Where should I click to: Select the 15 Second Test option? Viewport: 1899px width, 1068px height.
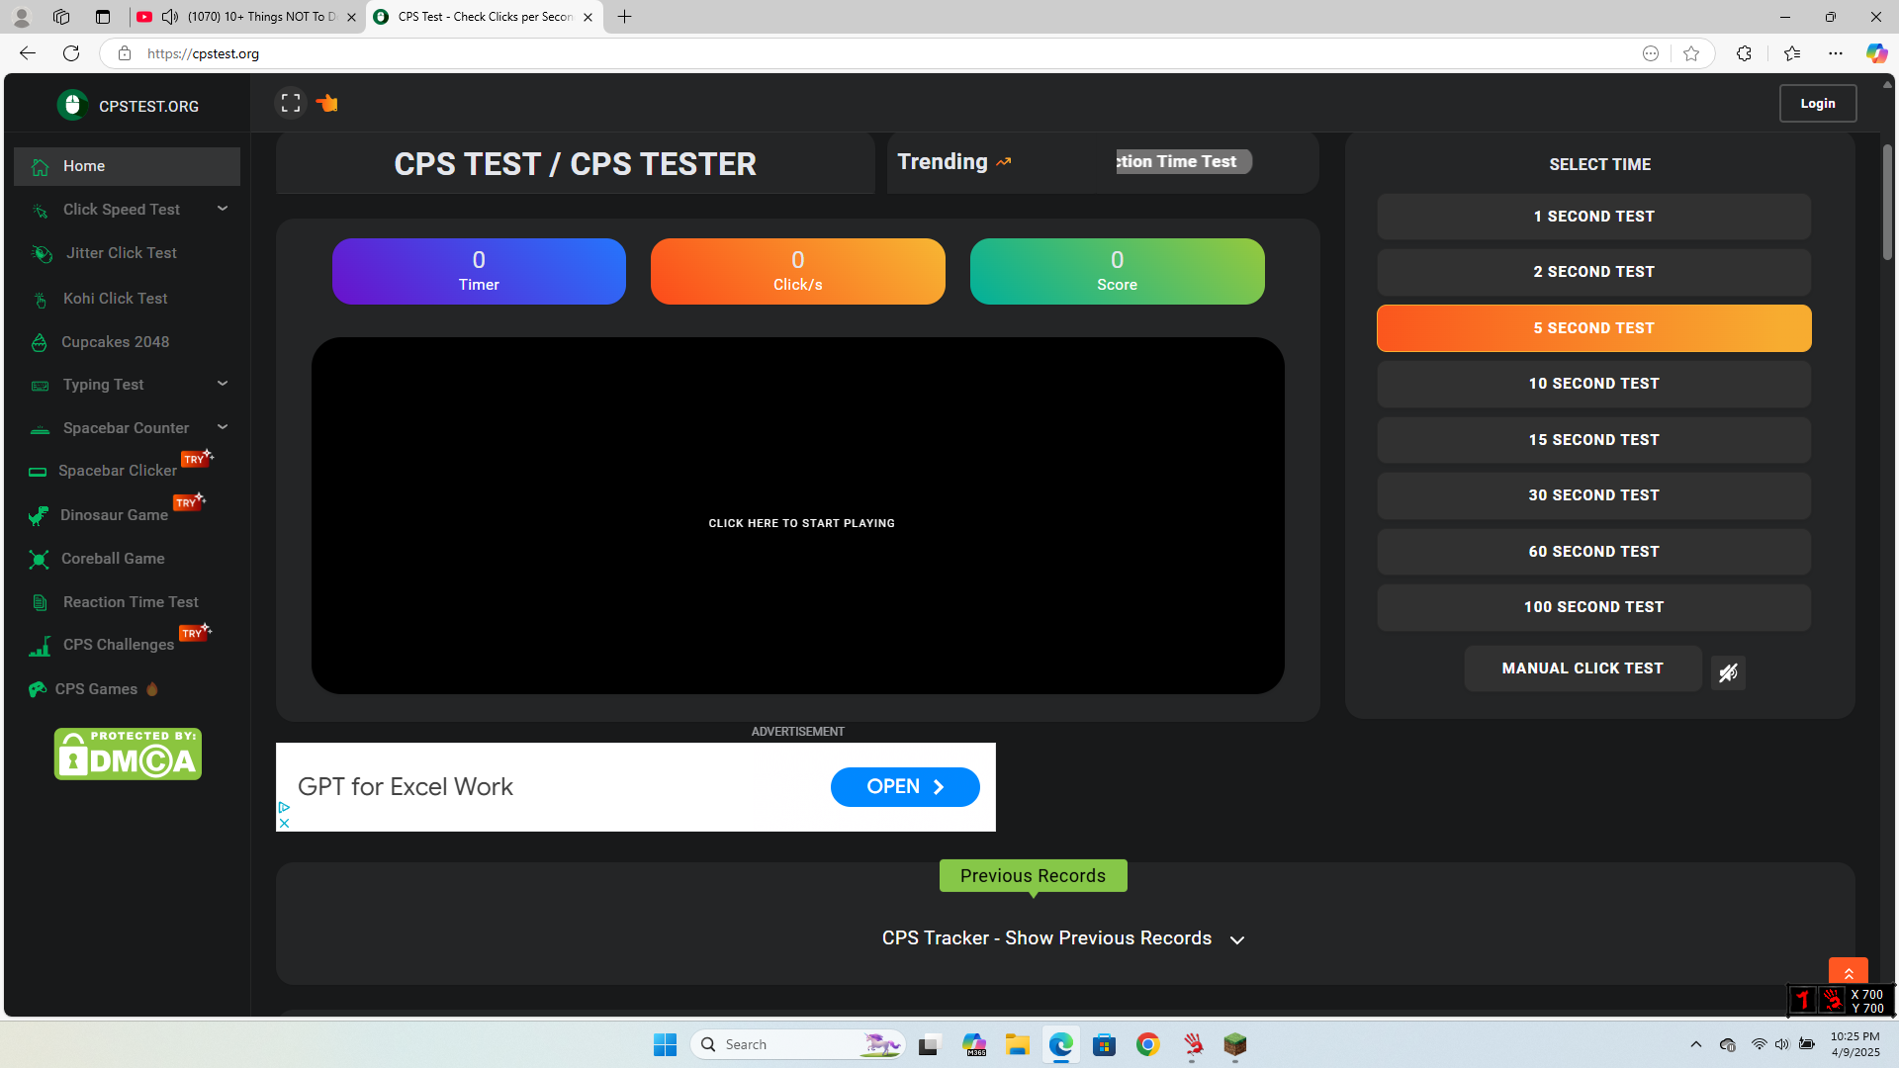point(1593,440)
